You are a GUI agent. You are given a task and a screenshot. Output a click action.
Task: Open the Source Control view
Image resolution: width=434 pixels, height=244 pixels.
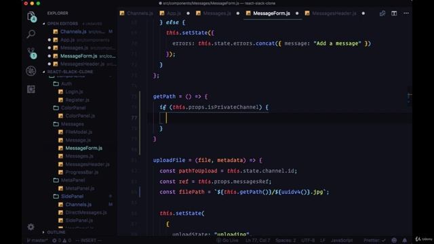point(31,53)
